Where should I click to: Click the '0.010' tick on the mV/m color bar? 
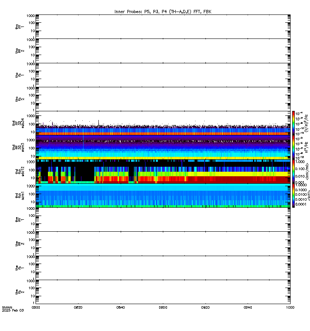pyautogui.click(x=300, y=176)
